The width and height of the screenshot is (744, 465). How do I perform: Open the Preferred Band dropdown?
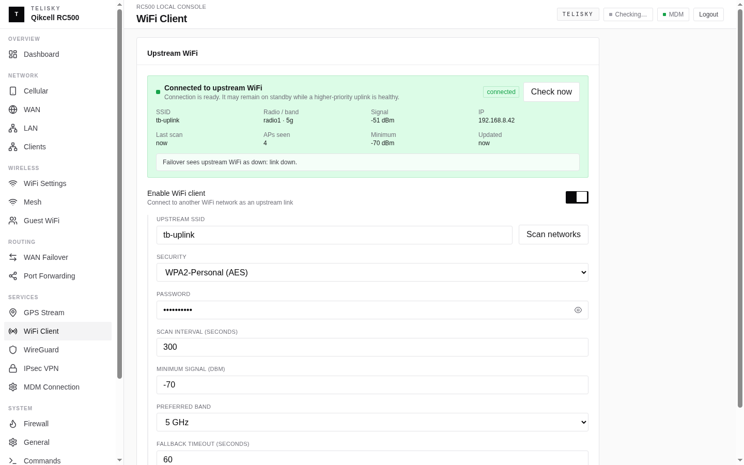pyautogui.click(x=373, y=422)
